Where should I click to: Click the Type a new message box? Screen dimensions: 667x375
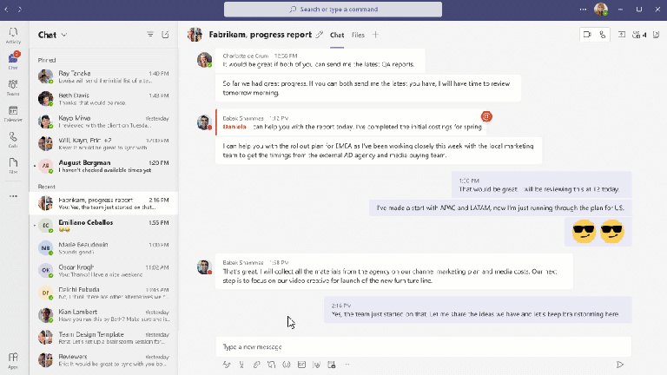pos(423,346)
